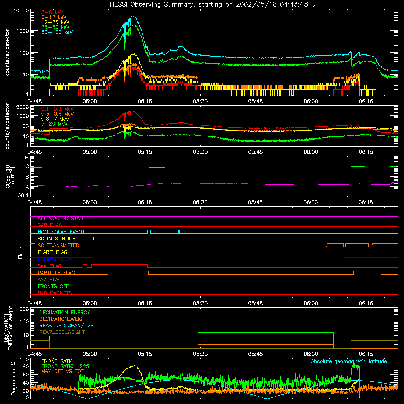Pick the BAD_PACKETS flag label
404x404 pixels.
[55, 293]
